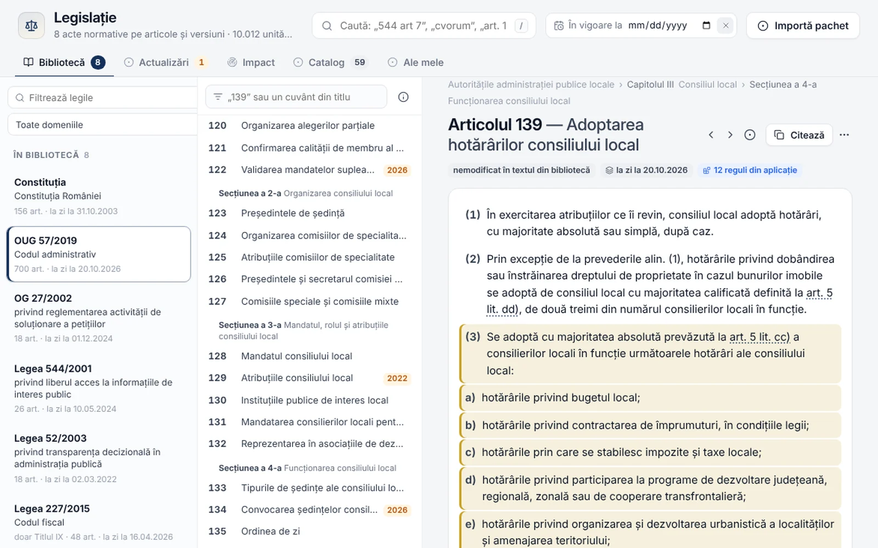The width and height of the screenshot is (878, 548).
Task: Select paragraph (3) highlighted text
Action: (x=651, y=353)
